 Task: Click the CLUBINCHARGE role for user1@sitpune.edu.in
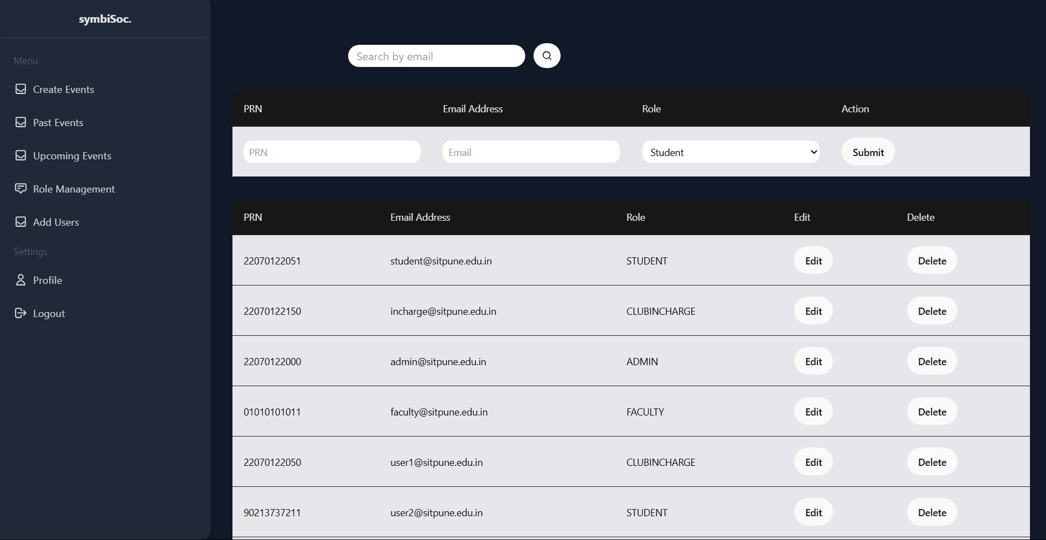661,463
